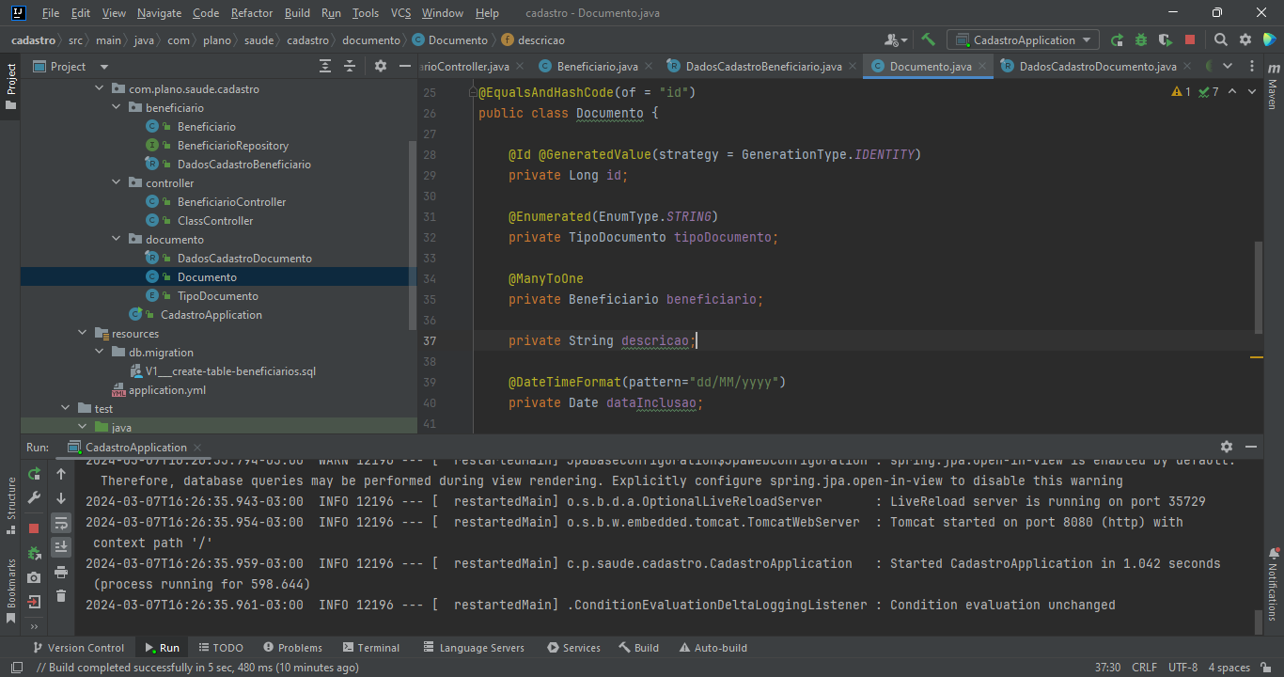Stop the app using the top toolbar stop icon

pos(1190,39)
